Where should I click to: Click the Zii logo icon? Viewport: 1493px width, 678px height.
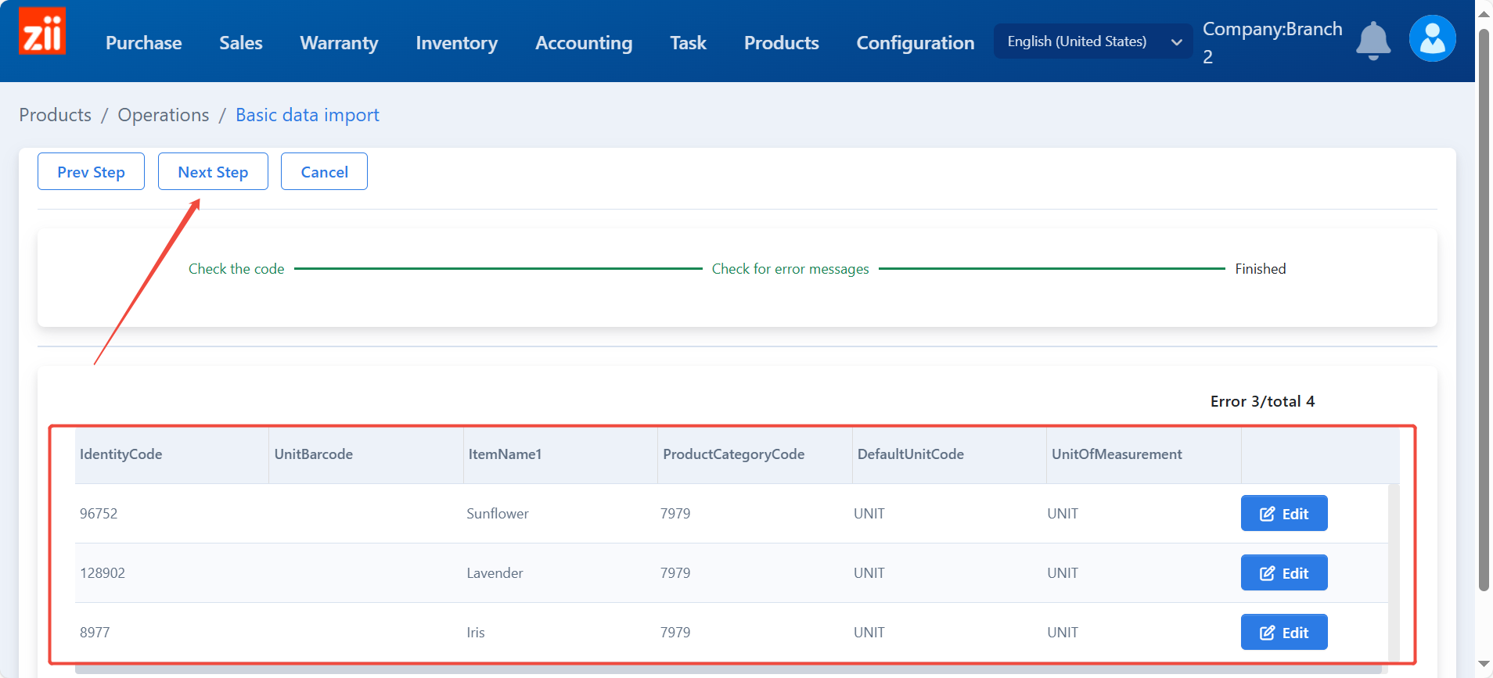pyautogui.click(x=42, y=32)
